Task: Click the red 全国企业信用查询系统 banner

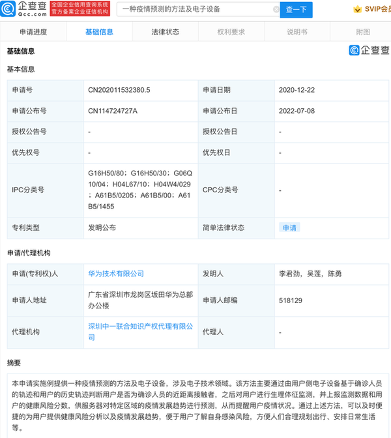Action: pos(80,8)
